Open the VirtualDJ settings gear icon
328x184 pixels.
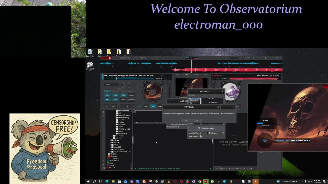click(x=266, y=58)
